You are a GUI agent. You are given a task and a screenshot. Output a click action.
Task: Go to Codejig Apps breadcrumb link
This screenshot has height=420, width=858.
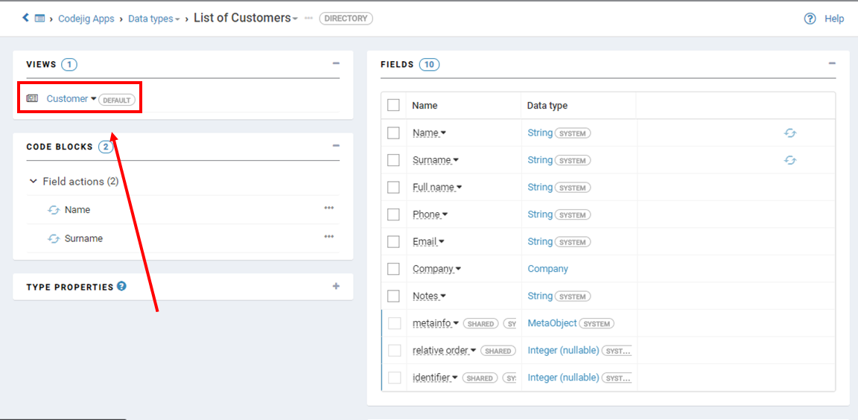tap(86, 19)
